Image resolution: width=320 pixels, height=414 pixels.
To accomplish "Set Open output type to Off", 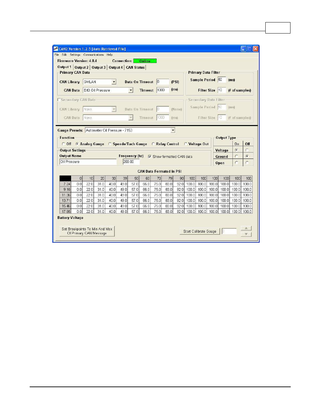I will pos(247,163).
